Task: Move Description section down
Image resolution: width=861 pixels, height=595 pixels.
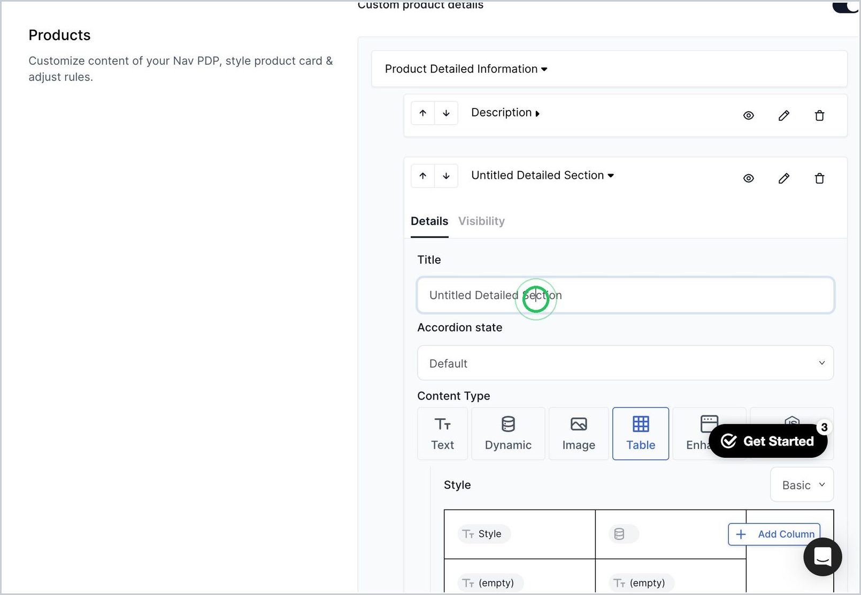Action: 446,113
